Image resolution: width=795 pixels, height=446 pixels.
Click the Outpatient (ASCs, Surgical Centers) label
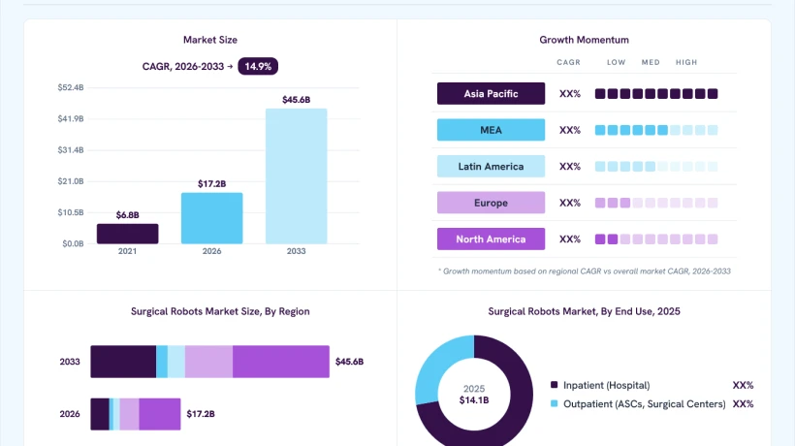click(645, 404)
